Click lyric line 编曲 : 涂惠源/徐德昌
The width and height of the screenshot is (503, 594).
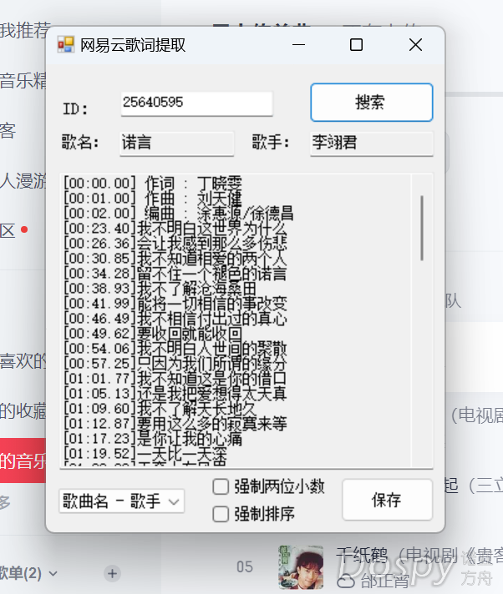coord(178,214)
